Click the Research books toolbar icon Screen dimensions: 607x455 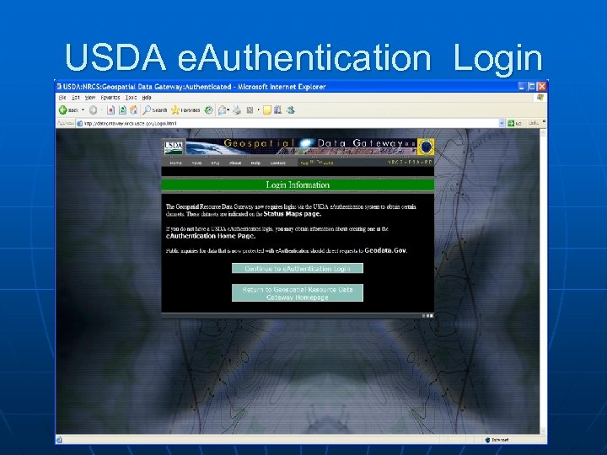277,110
